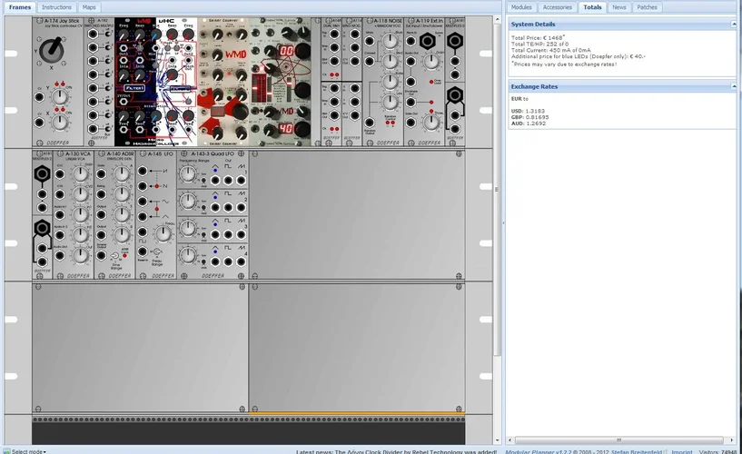This screenshot has height=454, width=742.
Task: Turn the Frequ knob on A-145 LFO
Action: [163, 234]
